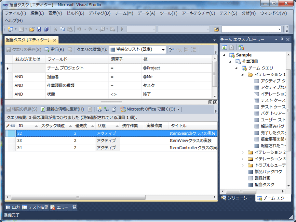296x222 pixels.
Task: Open the find combo box dropdown arrow
Action: pyautogui.click(x=279, y=30)
